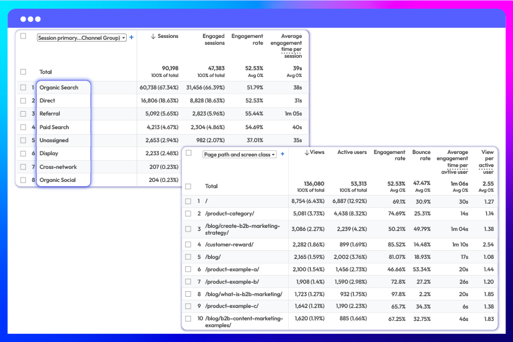Image resolution: width=513 pixels, height=342 pixels.
Task: Click the plus icon beside Session primary dropdown
Action: point(131,37)
